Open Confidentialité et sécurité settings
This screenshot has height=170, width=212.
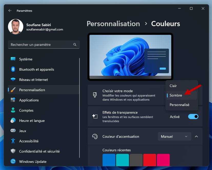[x=44, y=151]
